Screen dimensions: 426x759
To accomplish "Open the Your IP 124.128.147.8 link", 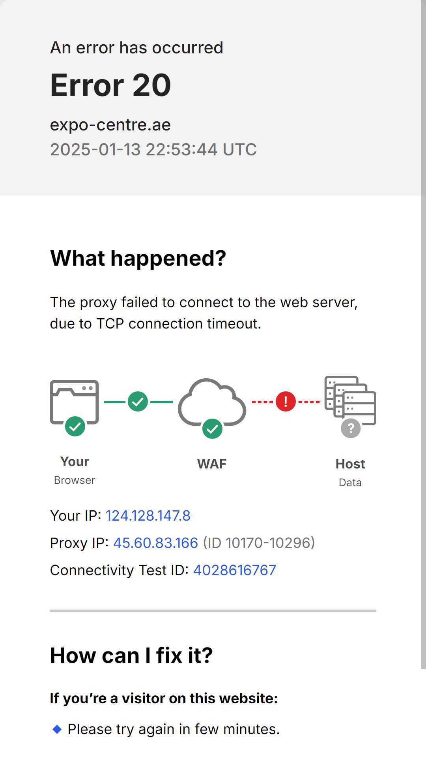I will point(148,515).
